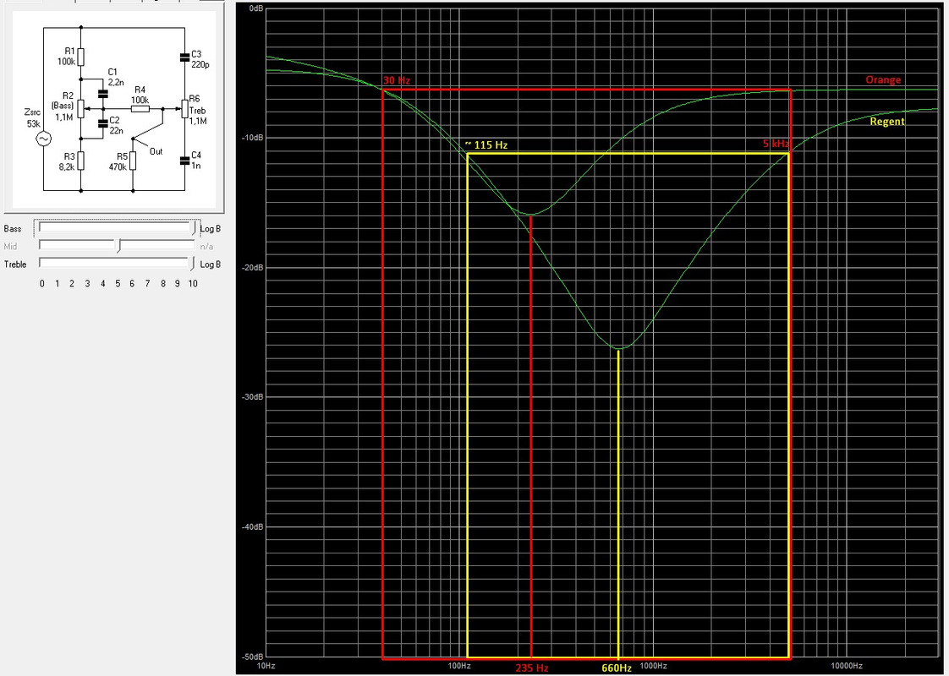The height and width of the screenshot is (676, 949).
Task: Select resistor R3 8,2k in the schematic
Action: (81, 161)
